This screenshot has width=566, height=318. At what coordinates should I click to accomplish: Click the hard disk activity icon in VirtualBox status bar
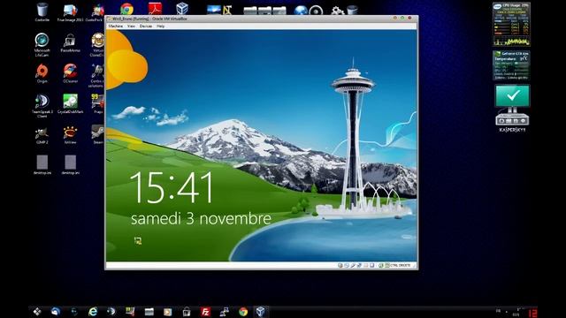pyautogui.click(x=340, y=265)
